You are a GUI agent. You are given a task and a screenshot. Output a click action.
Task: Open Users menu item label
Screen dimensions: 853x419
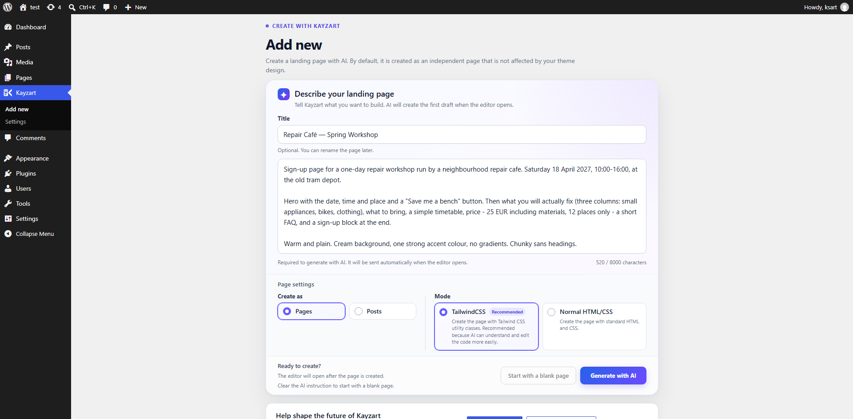click(24, 188)
